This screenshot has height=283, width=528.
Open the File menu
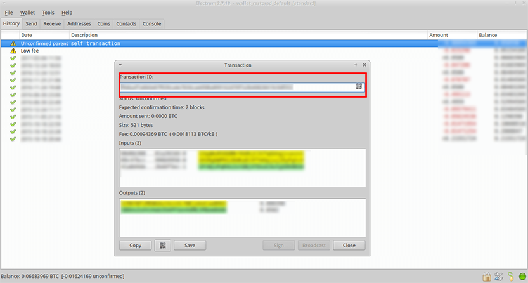9,13
